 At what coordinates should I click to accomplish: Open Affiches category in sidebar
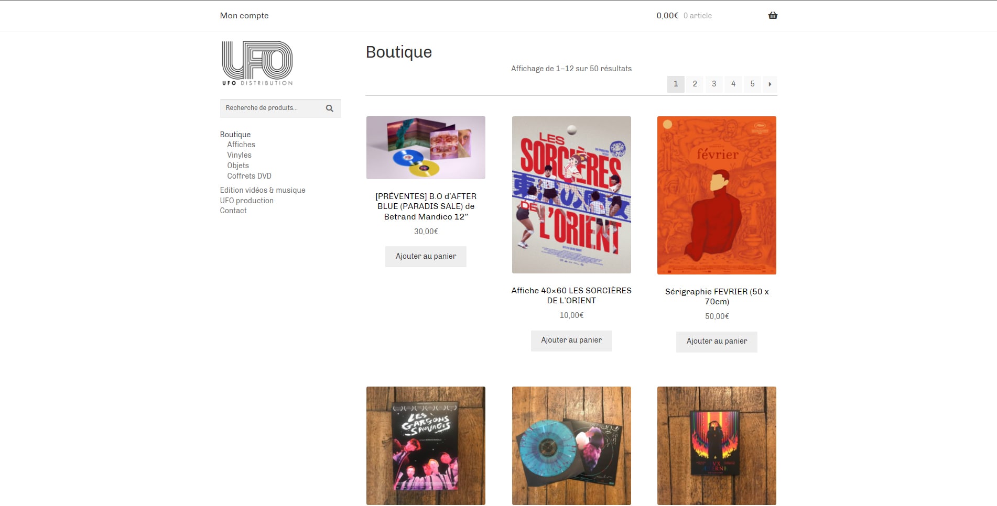tap(241, 145)
